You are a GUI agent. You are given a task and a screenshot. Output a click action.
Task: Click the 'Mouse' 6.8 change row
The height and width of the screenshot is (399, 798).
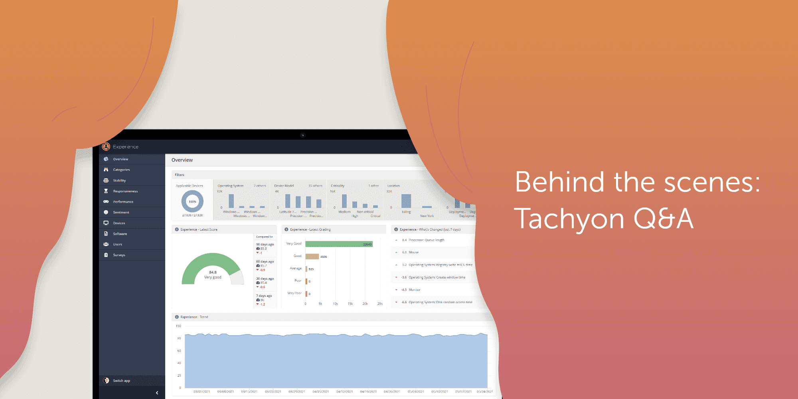[x=433, y=253]
